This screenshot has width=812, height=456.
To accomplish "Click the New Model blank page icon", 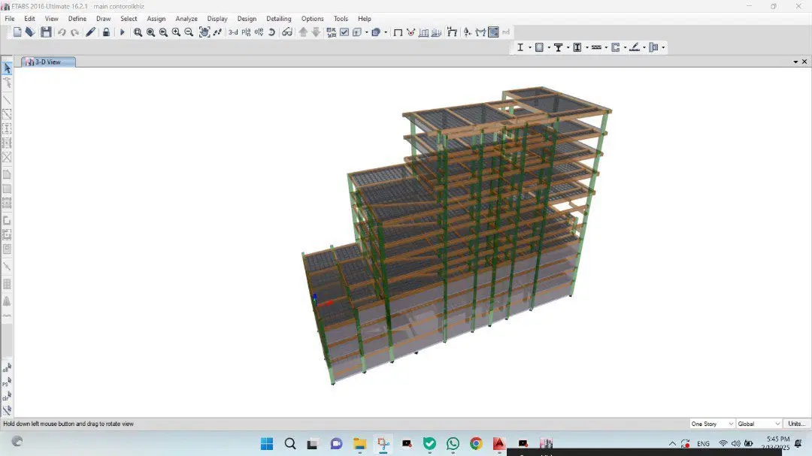I will pos(17,32).
